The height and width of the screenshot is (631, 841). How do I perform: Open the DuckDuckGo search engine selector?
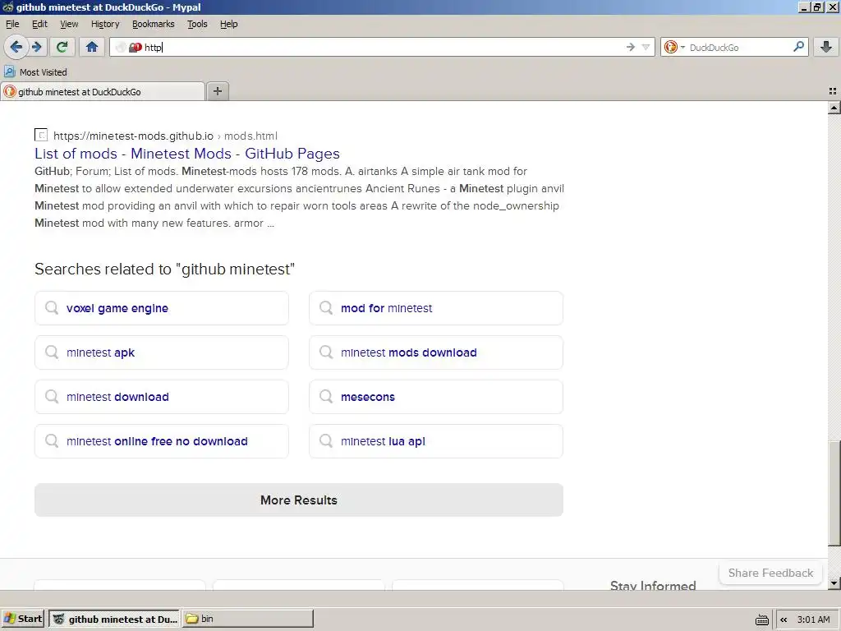pyautogui.click(x=674, y=47)
